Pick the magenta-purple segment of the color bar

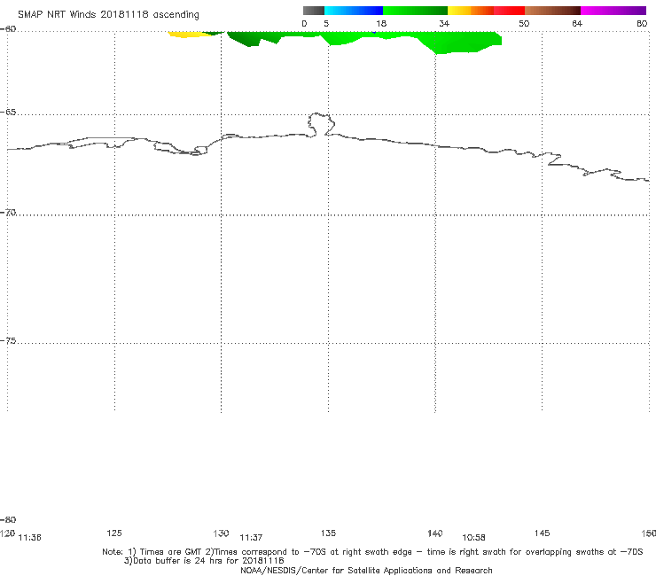(x=613, y=11)
